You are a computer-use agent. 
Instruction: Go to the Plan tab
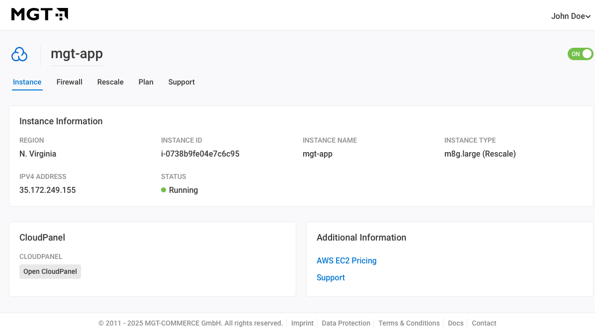(146, 82)
